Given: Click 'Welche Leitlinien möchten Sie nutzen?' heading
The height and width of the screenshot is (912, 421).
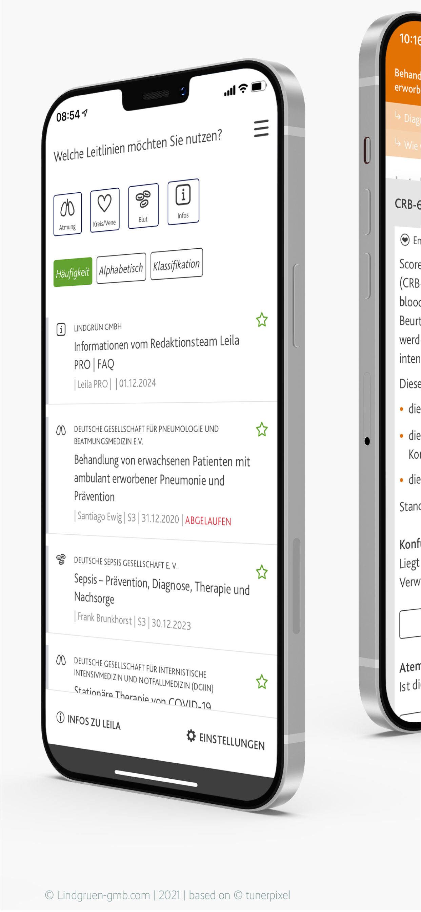Looking at the screenshot, I should point(138,145).
